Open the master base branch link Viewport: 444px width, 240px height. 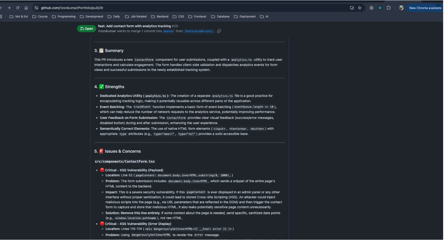point(169,31)
